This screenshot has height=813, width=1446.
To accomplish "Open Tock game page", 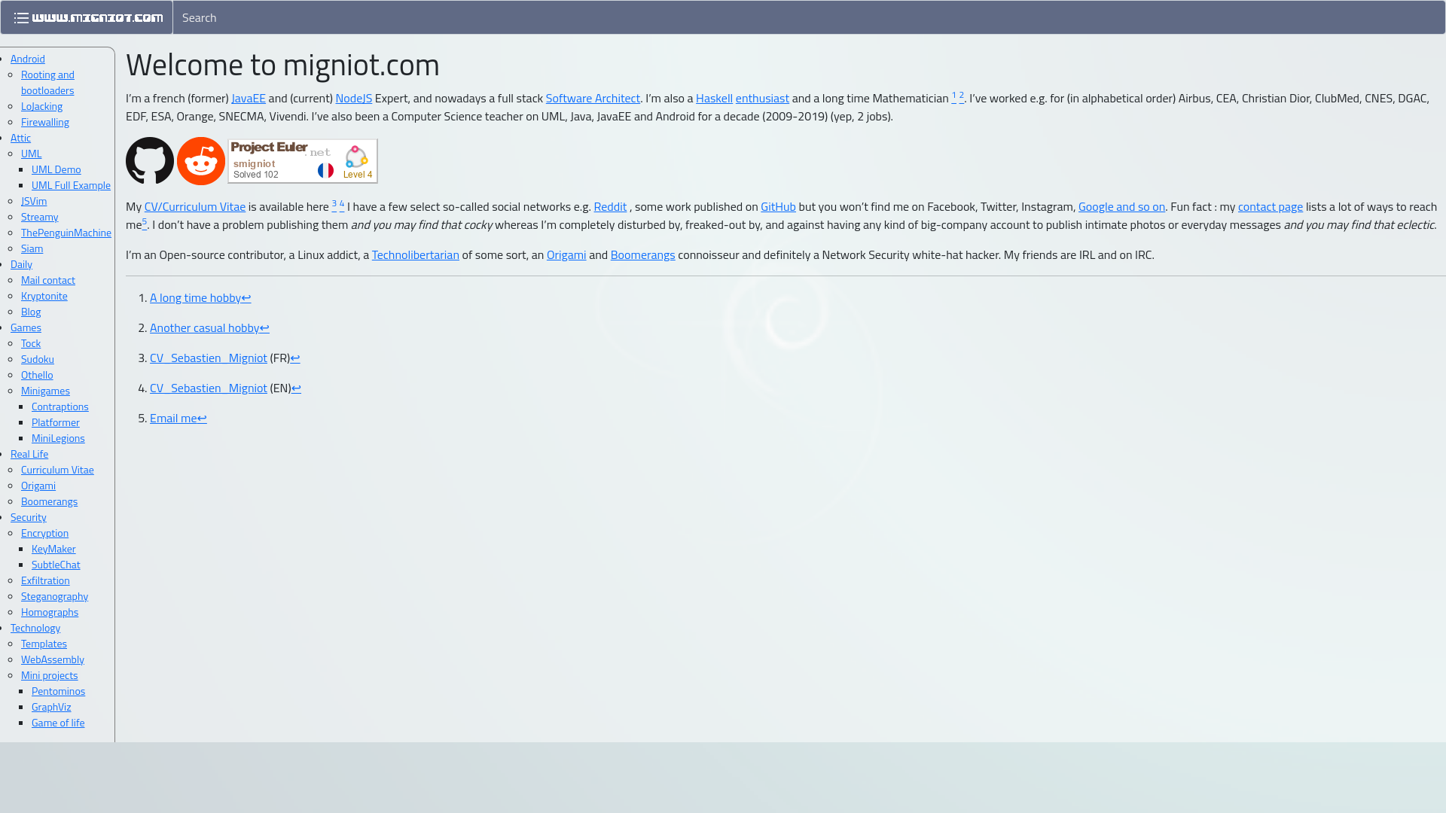I will tap(31, 343).
